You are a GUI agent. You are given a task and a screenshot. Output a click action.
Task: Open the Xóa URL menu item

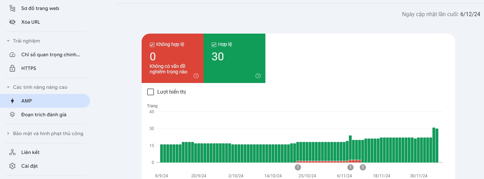point(45,22)
